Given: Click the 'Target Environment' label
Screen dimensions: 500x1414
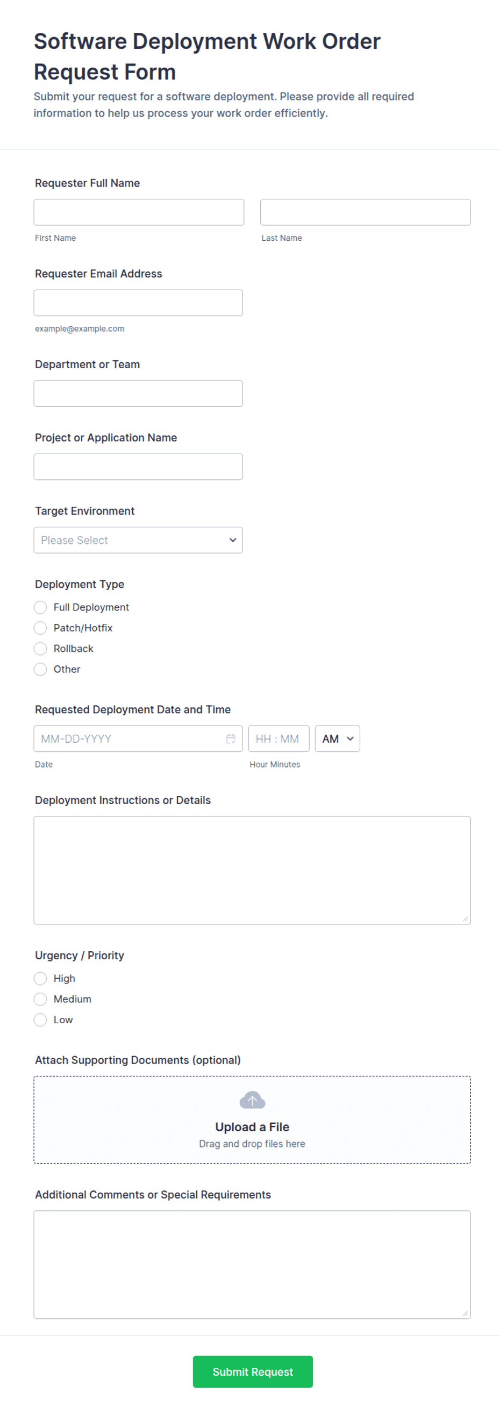Looking at the screenshot, I should click(84, 511).
